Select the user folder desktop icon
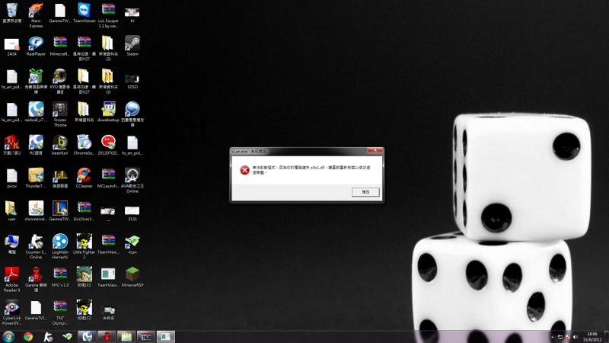This screenshot has width=609, height=343. 11,209
